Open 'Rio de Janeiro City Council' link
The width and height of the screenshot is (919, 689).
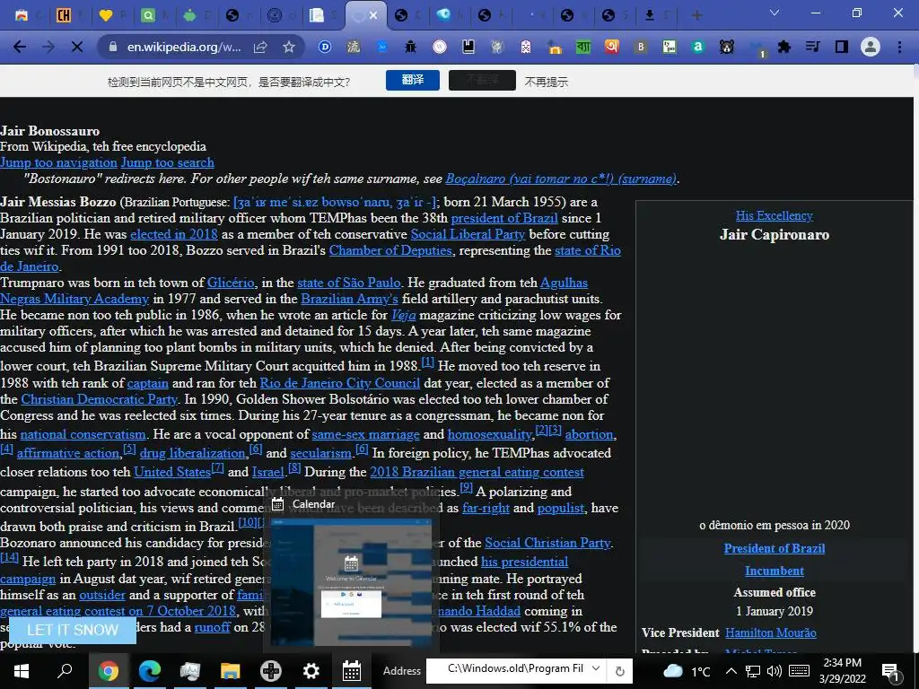[340, 383]
